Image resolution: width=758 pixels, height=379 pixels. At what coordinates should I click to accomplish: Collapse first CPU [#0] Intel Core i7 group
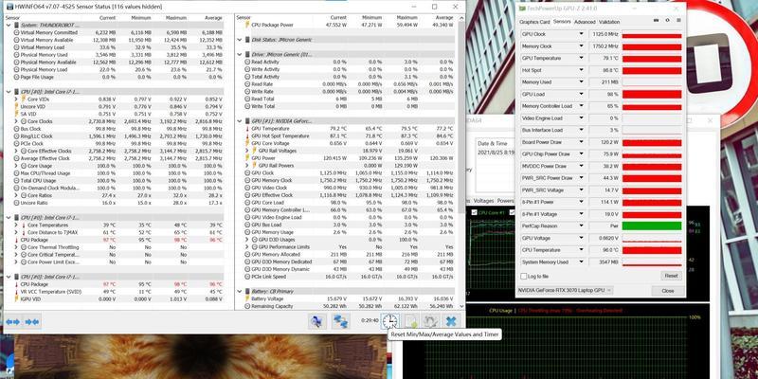click(9, 91)
